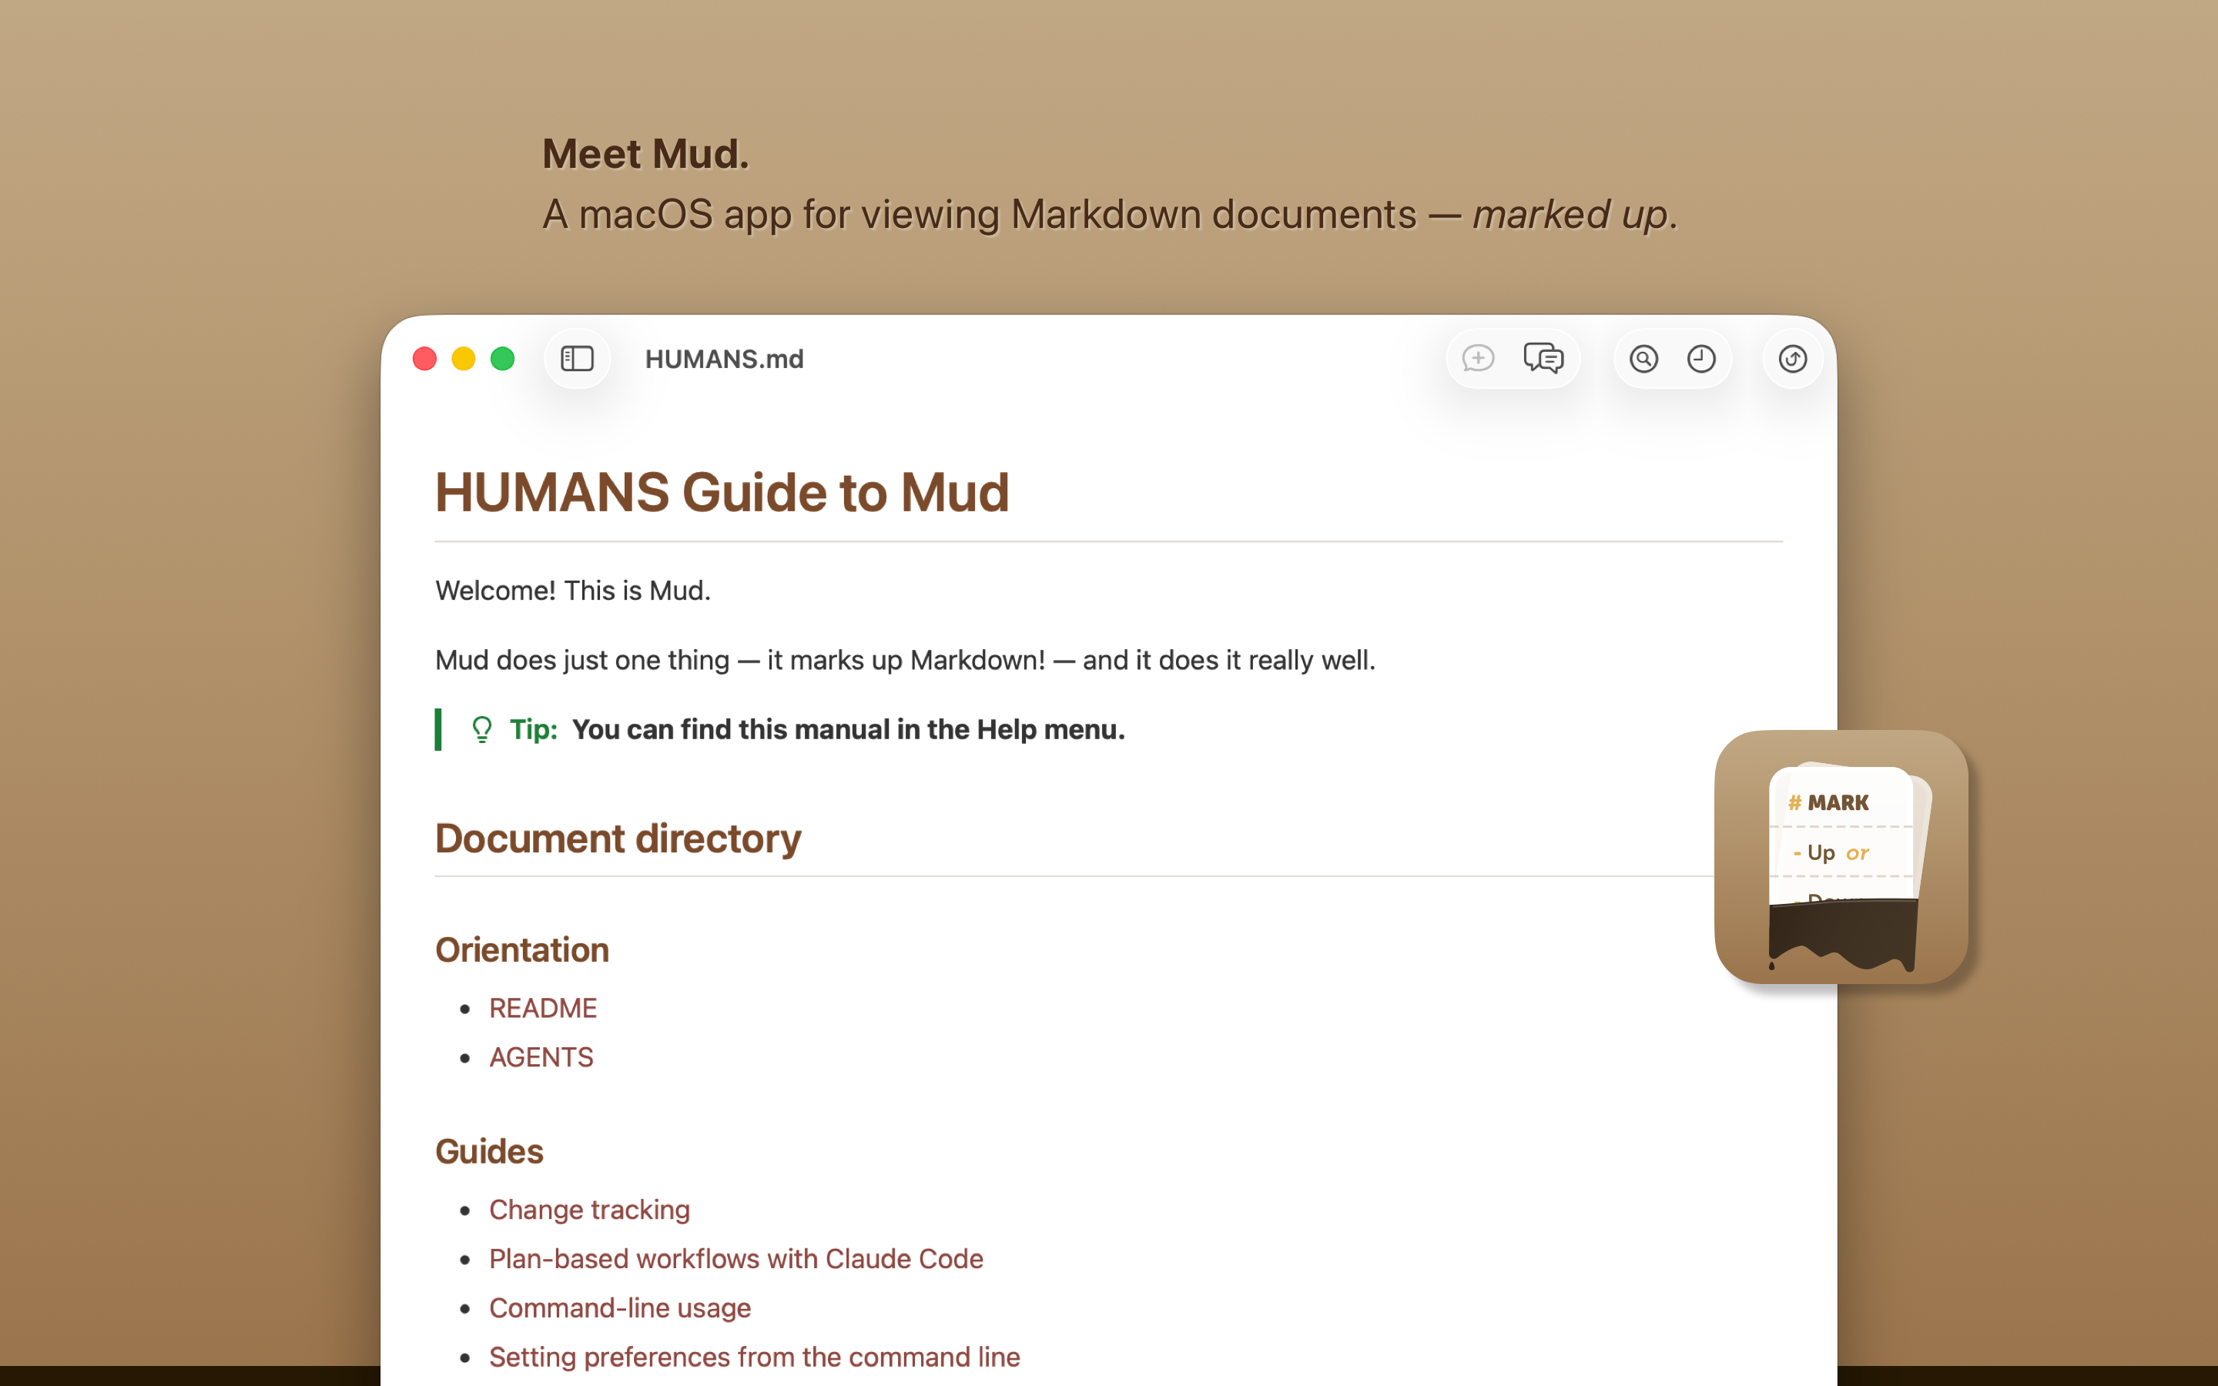Click the find magnifier icon in toolbar
2218x1386 pixels.
pos(1643,358)
